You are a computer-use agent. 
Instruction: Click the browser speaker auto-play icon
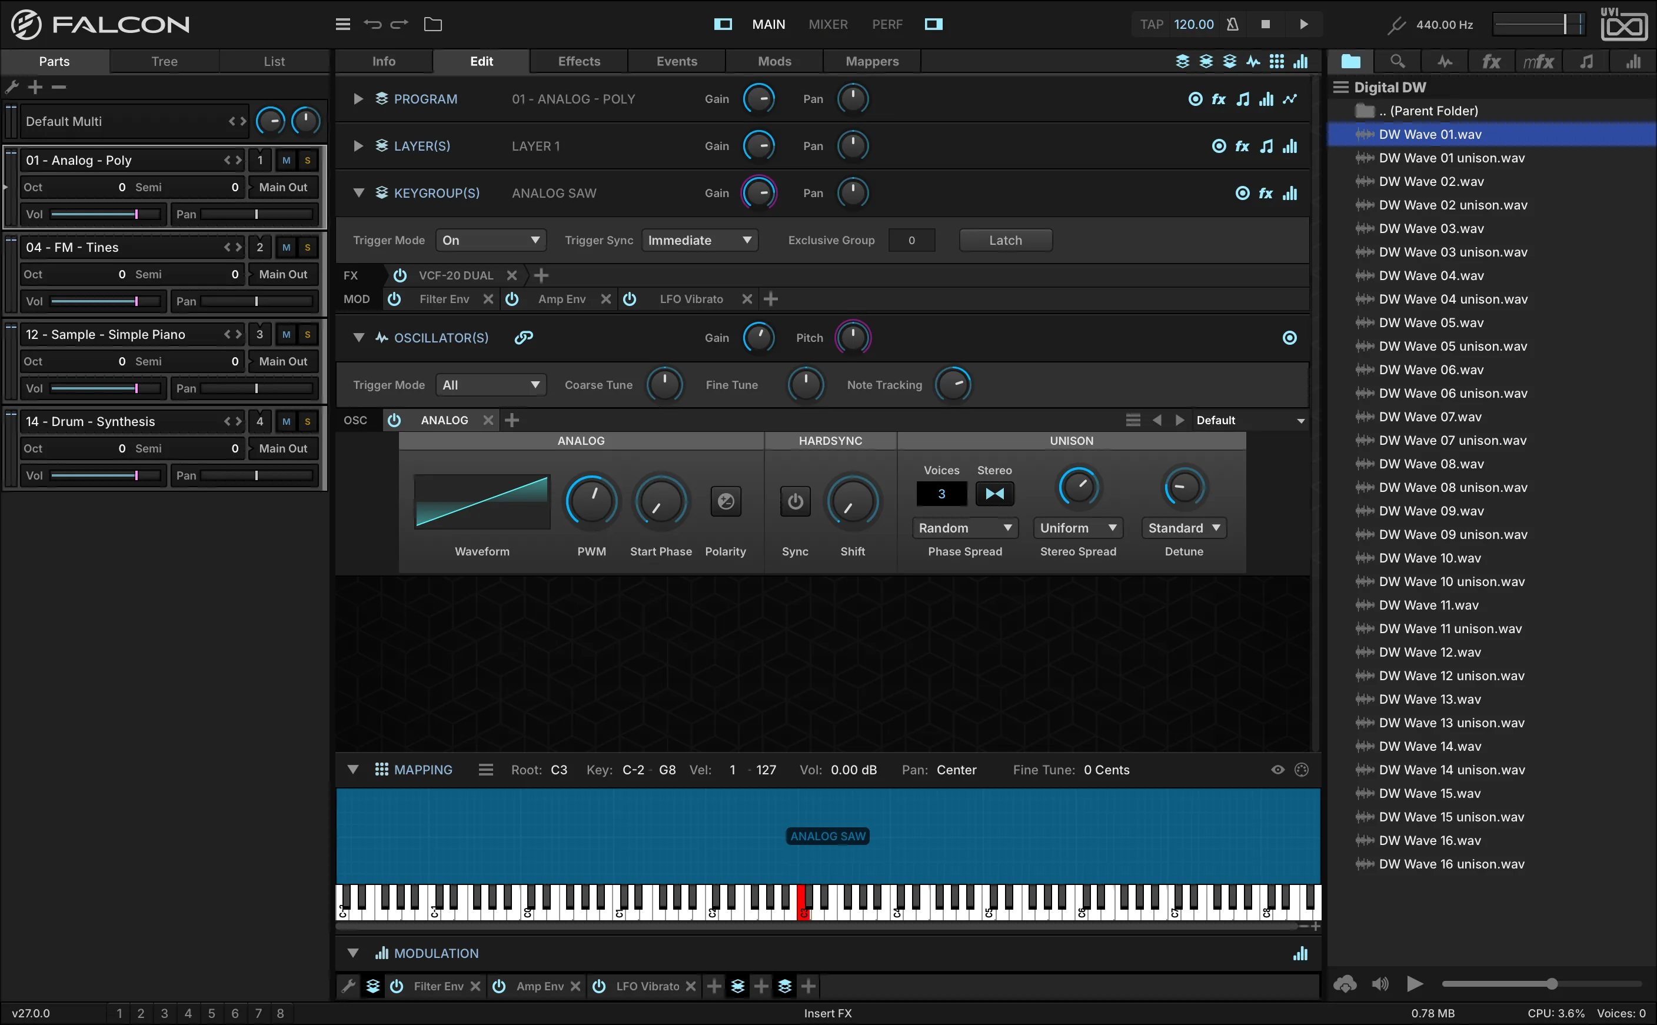click(1380, 984)
